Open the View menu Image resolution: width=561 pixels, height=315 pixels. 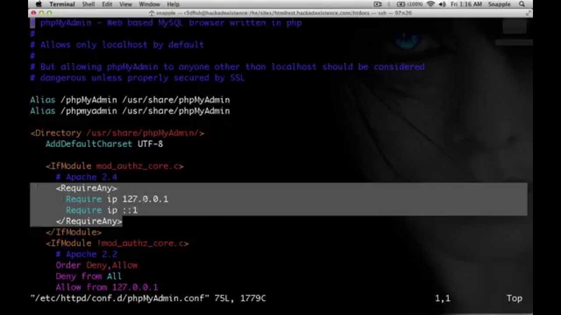click(126, 4)
